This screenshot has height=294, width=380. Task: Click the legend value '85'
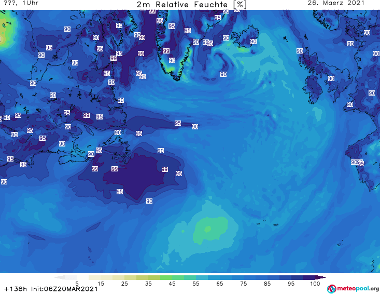click(268, 284)
